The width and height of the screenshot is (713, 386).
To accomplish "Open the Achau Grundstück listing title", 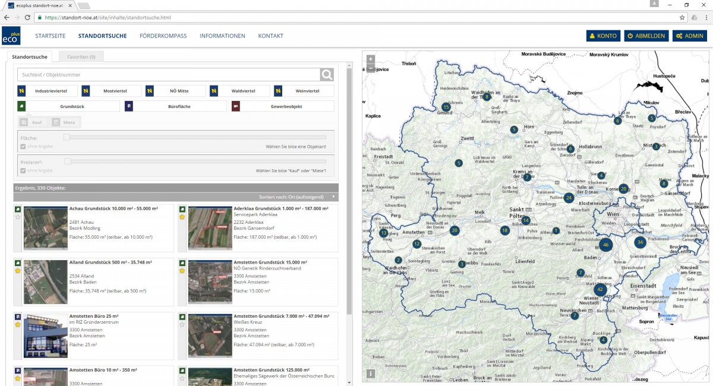I will pos(113,209).
